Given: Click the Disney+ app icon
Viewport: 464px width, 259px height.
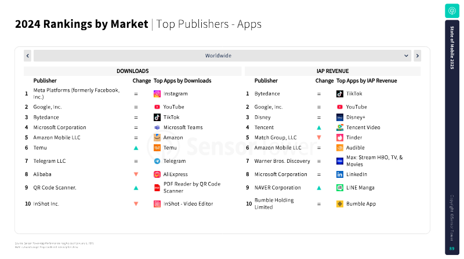Looking at the screenshot, I should [340, 118].
